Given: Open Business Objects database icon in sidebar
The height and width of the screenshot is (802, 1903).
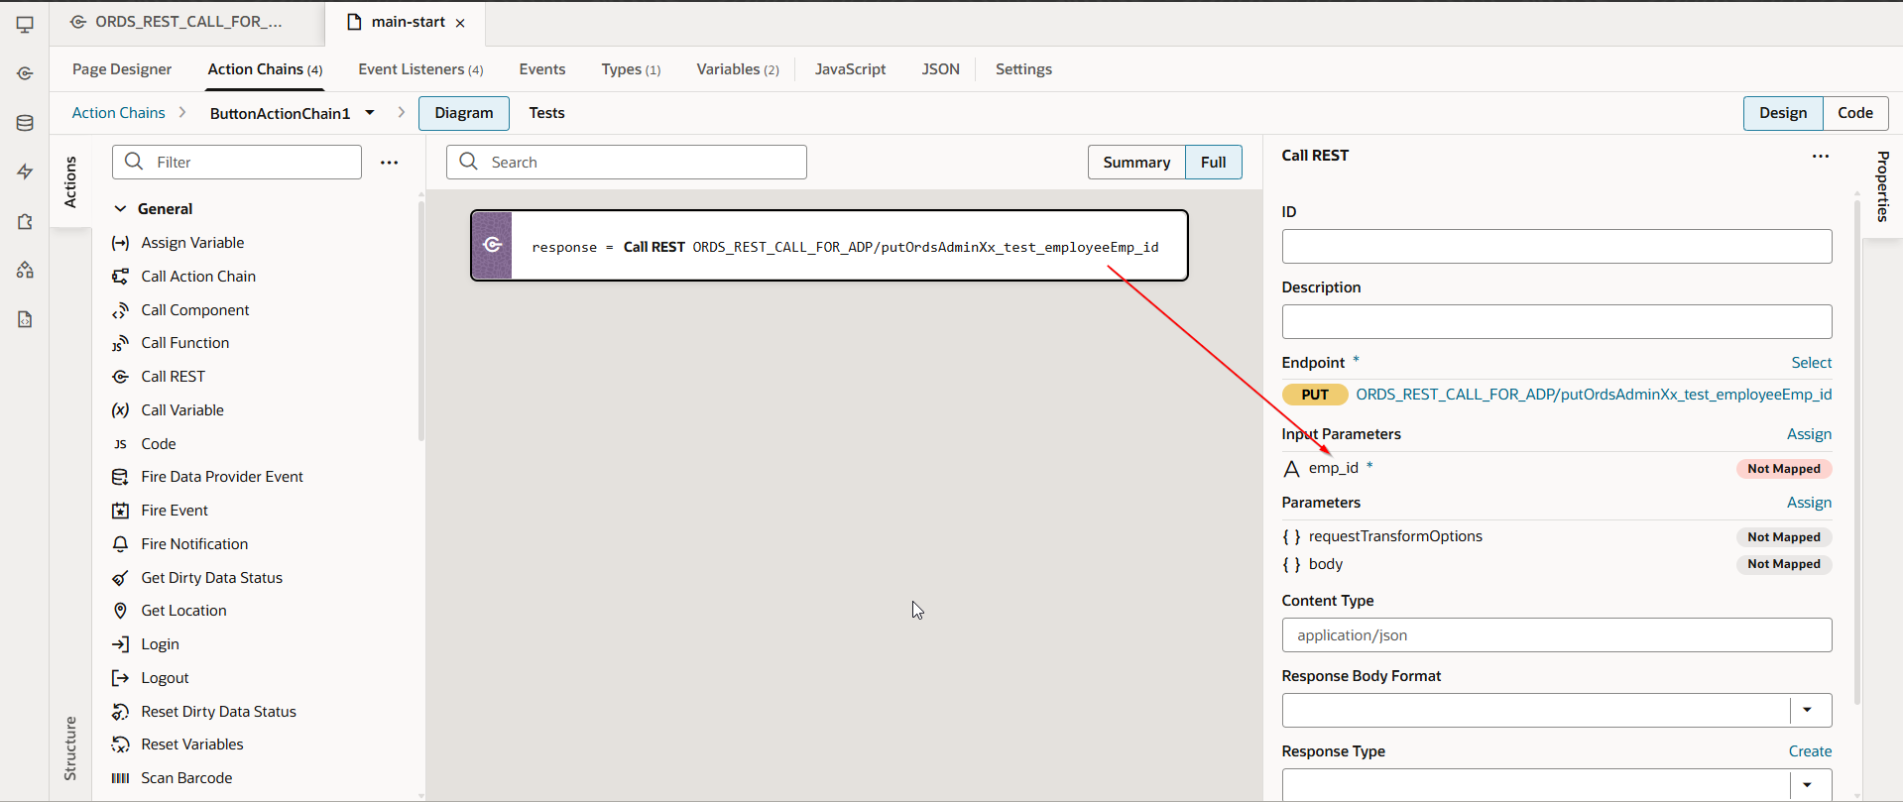Looking at the screenshot, I should pos(25,123).
